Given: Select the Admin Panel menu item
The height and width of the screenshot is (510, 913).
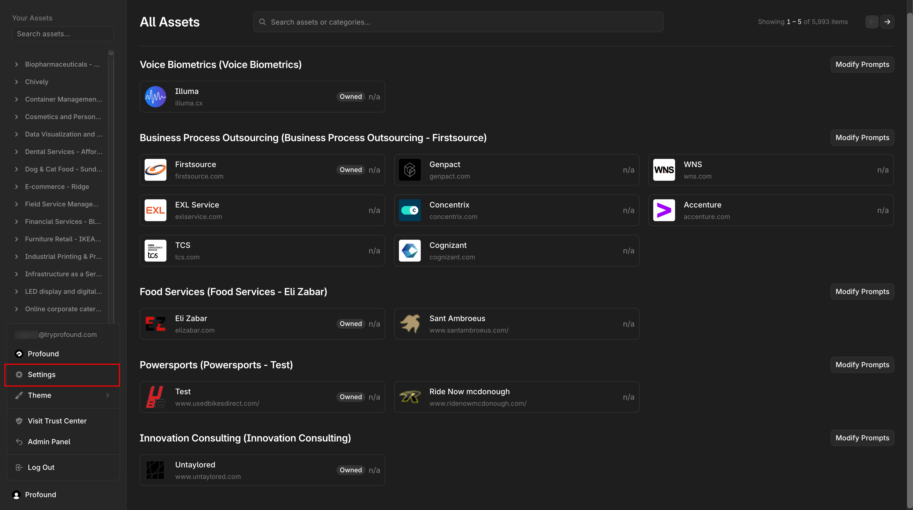Looking at the screenshot, I should click(x=49, y=441).
